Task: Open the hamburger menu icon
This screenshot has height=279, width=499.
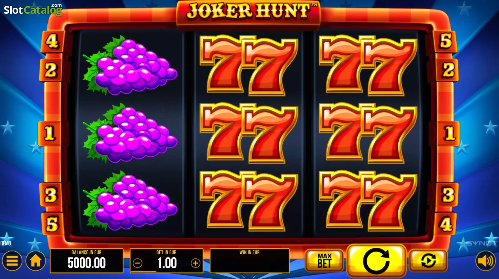Action: tap(12, 261)
